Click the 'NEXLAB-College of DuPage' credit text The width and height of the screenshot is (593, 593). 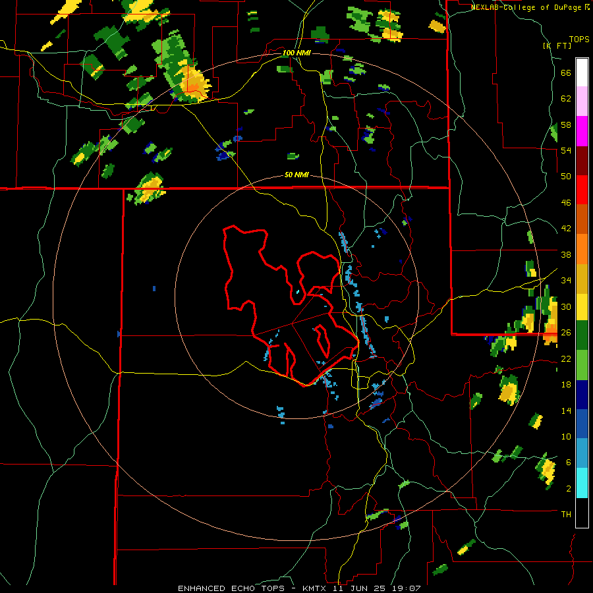click(x=527, y=7)
